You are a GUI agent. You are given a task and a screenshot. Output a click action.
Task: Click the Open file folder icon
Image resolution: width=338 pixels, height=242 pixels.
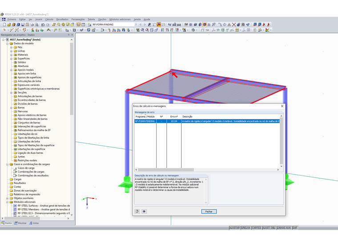point(9,24)
